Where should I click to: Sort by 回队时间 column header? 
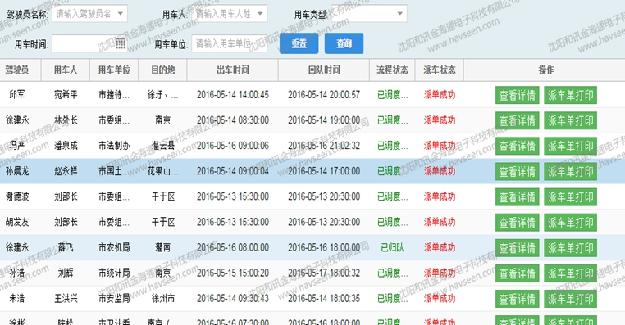(324, 70)
